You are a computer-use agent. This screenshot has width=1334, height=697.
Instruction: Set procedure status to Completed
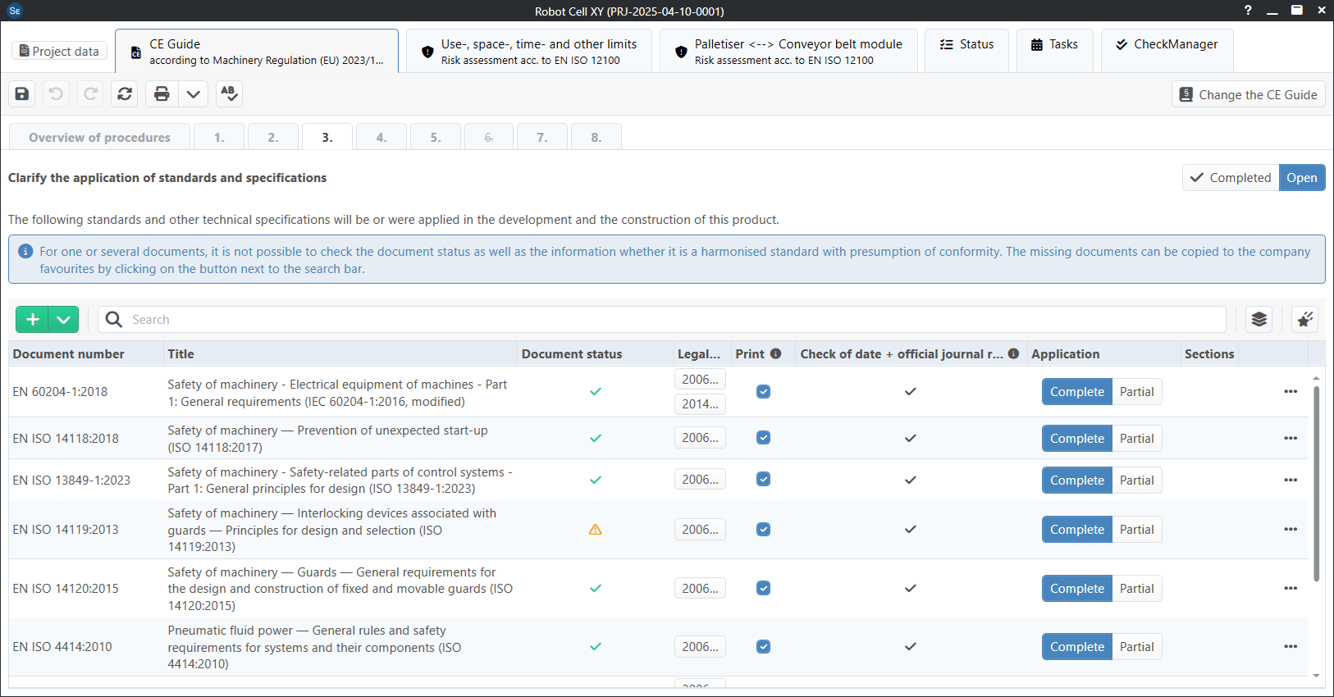click(1231, 178)
